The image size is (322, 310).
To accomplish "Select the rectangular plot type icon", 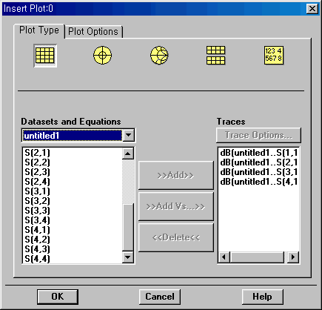I will click(45, 56).
